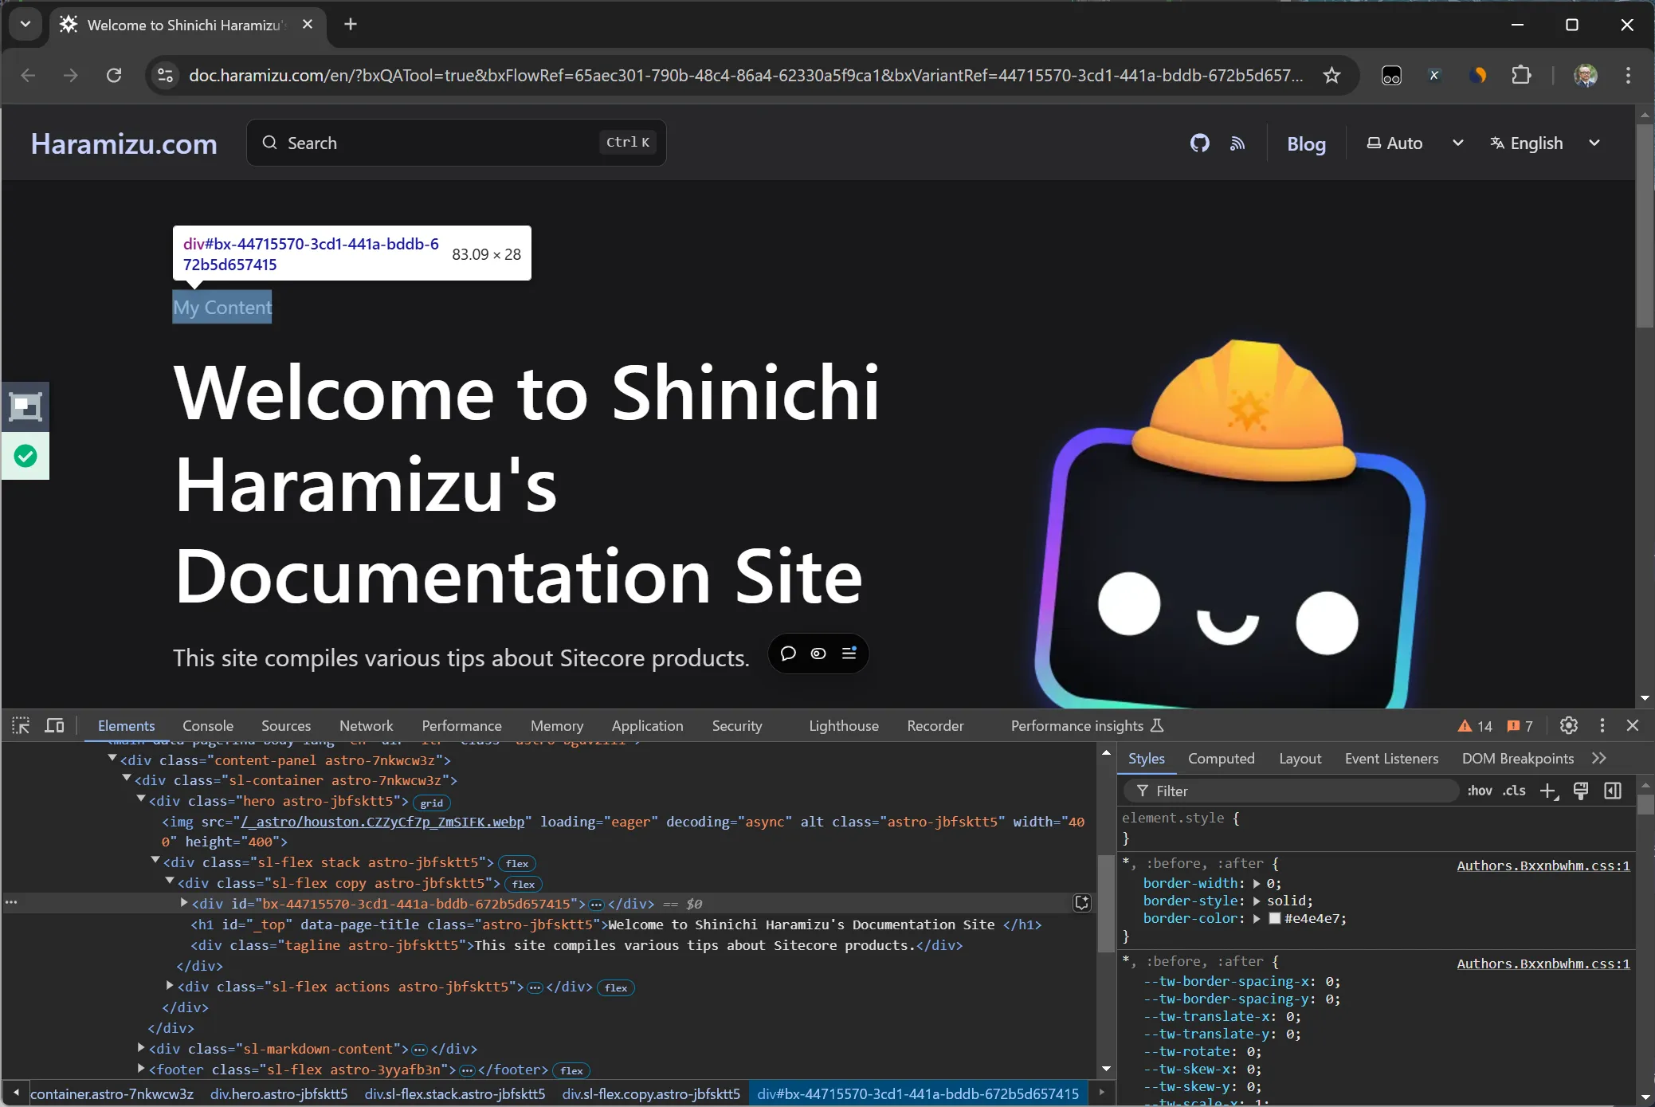The width and height of the screenshot is (1655, 1107).
Task: Click the device toolbar toggle icon
Action: [53, 725]
